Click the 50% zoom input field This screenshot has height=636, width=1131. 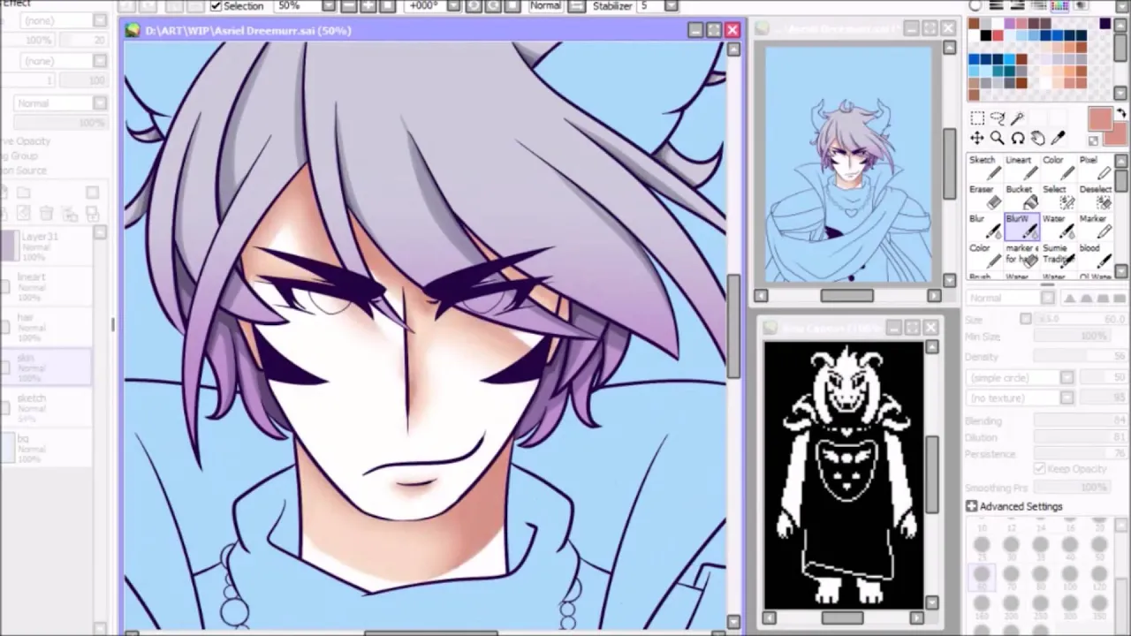298,6
